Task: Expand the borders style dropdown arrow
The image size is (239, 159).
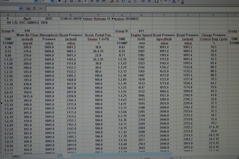Action: pos(161,1)
